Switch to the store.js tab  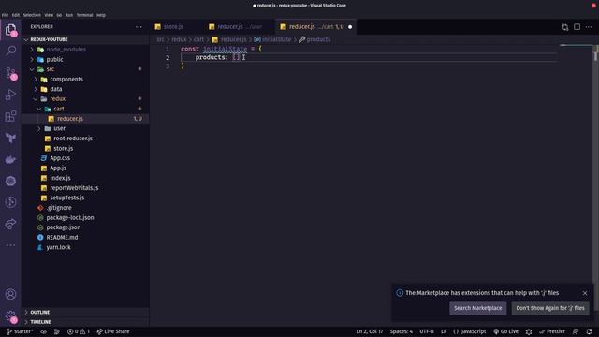[x=173, y=27]
